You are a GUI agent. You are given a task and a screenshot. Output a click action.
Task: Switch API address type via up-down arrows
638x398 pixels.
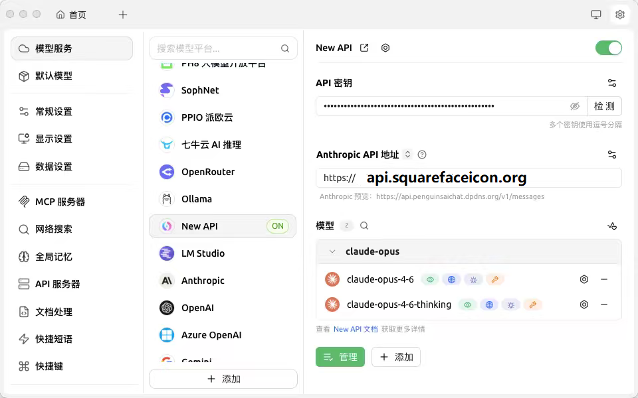tap(408, 155)
